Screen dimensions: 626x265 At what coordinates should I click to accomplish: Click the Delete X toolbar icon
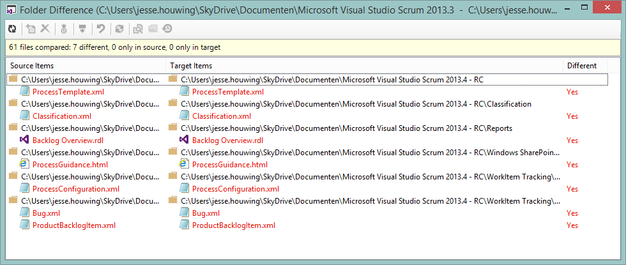45,28
